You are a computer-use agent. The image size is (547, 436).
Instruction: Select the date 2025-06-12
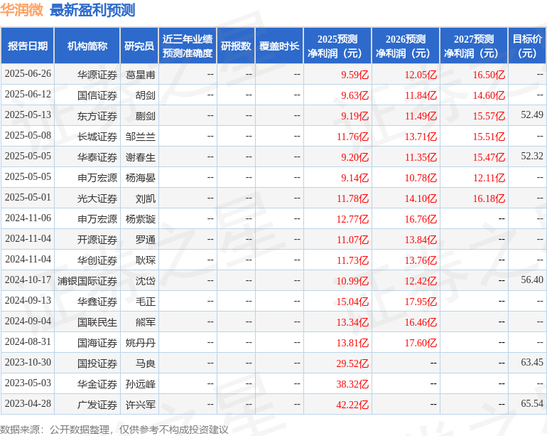28,95
